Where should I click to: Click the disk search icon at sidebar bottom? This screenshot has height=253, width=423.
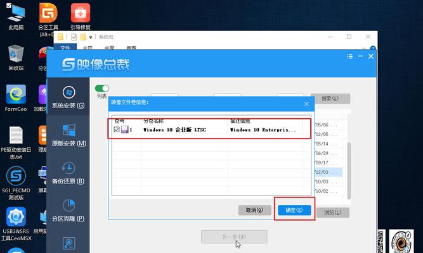click(68, 244)
